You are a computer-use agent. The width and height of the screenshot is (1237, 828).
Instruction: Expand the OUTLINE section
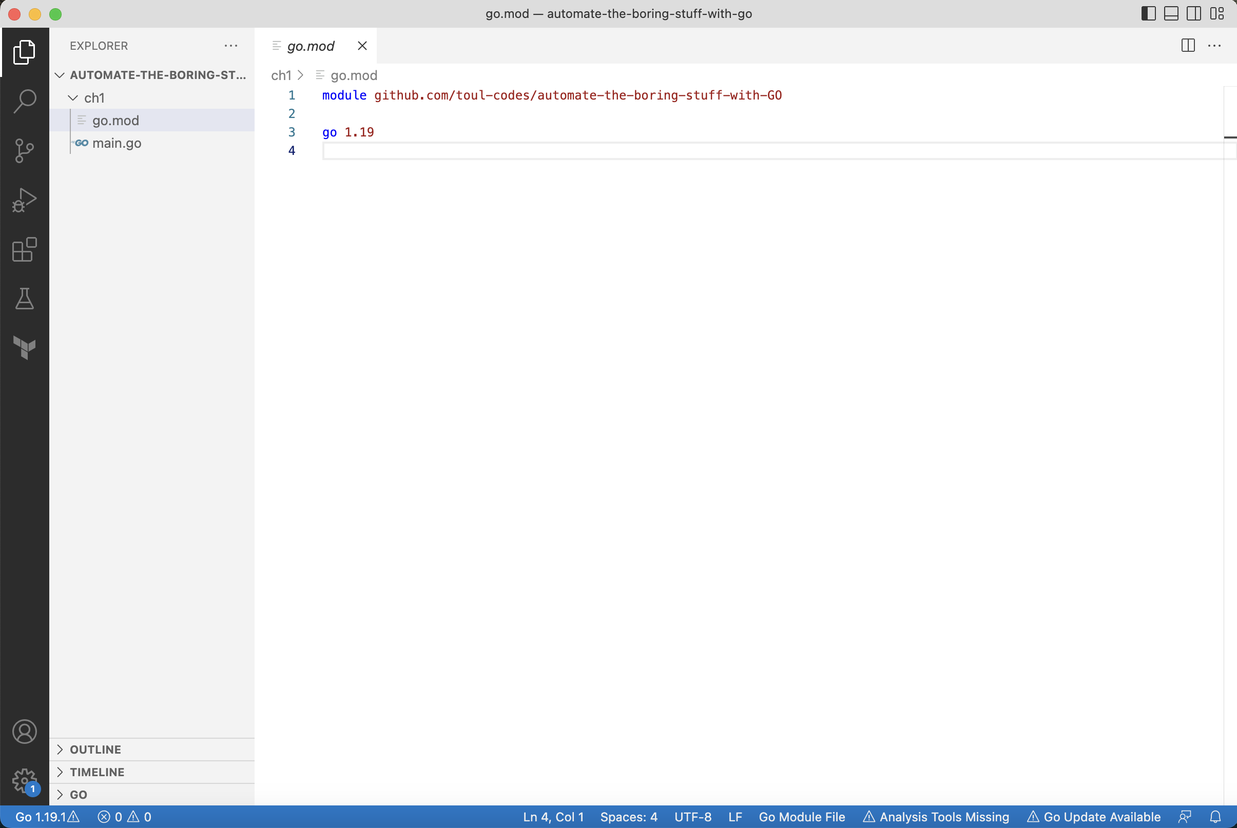[x=95, y=748]
